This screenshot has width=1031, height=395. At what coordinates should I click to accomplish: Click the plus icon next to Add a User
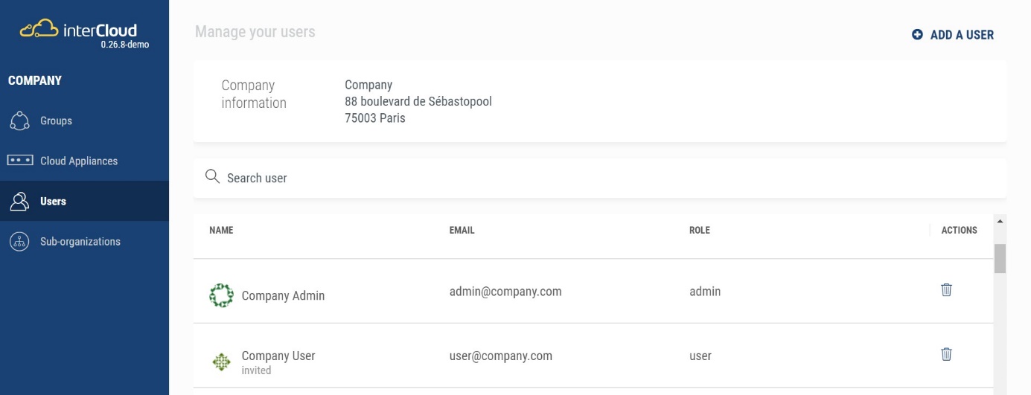917,35
